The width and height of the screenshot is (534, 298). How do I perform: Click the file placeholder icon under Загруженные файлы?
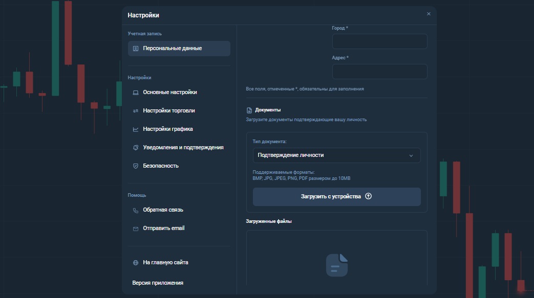pos(336,265)
